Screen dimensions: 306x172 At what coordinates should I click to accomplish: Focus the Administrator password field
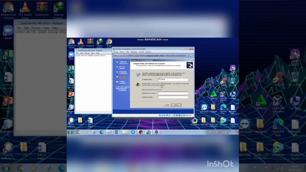pyautogui.click(x=173, y=93)
